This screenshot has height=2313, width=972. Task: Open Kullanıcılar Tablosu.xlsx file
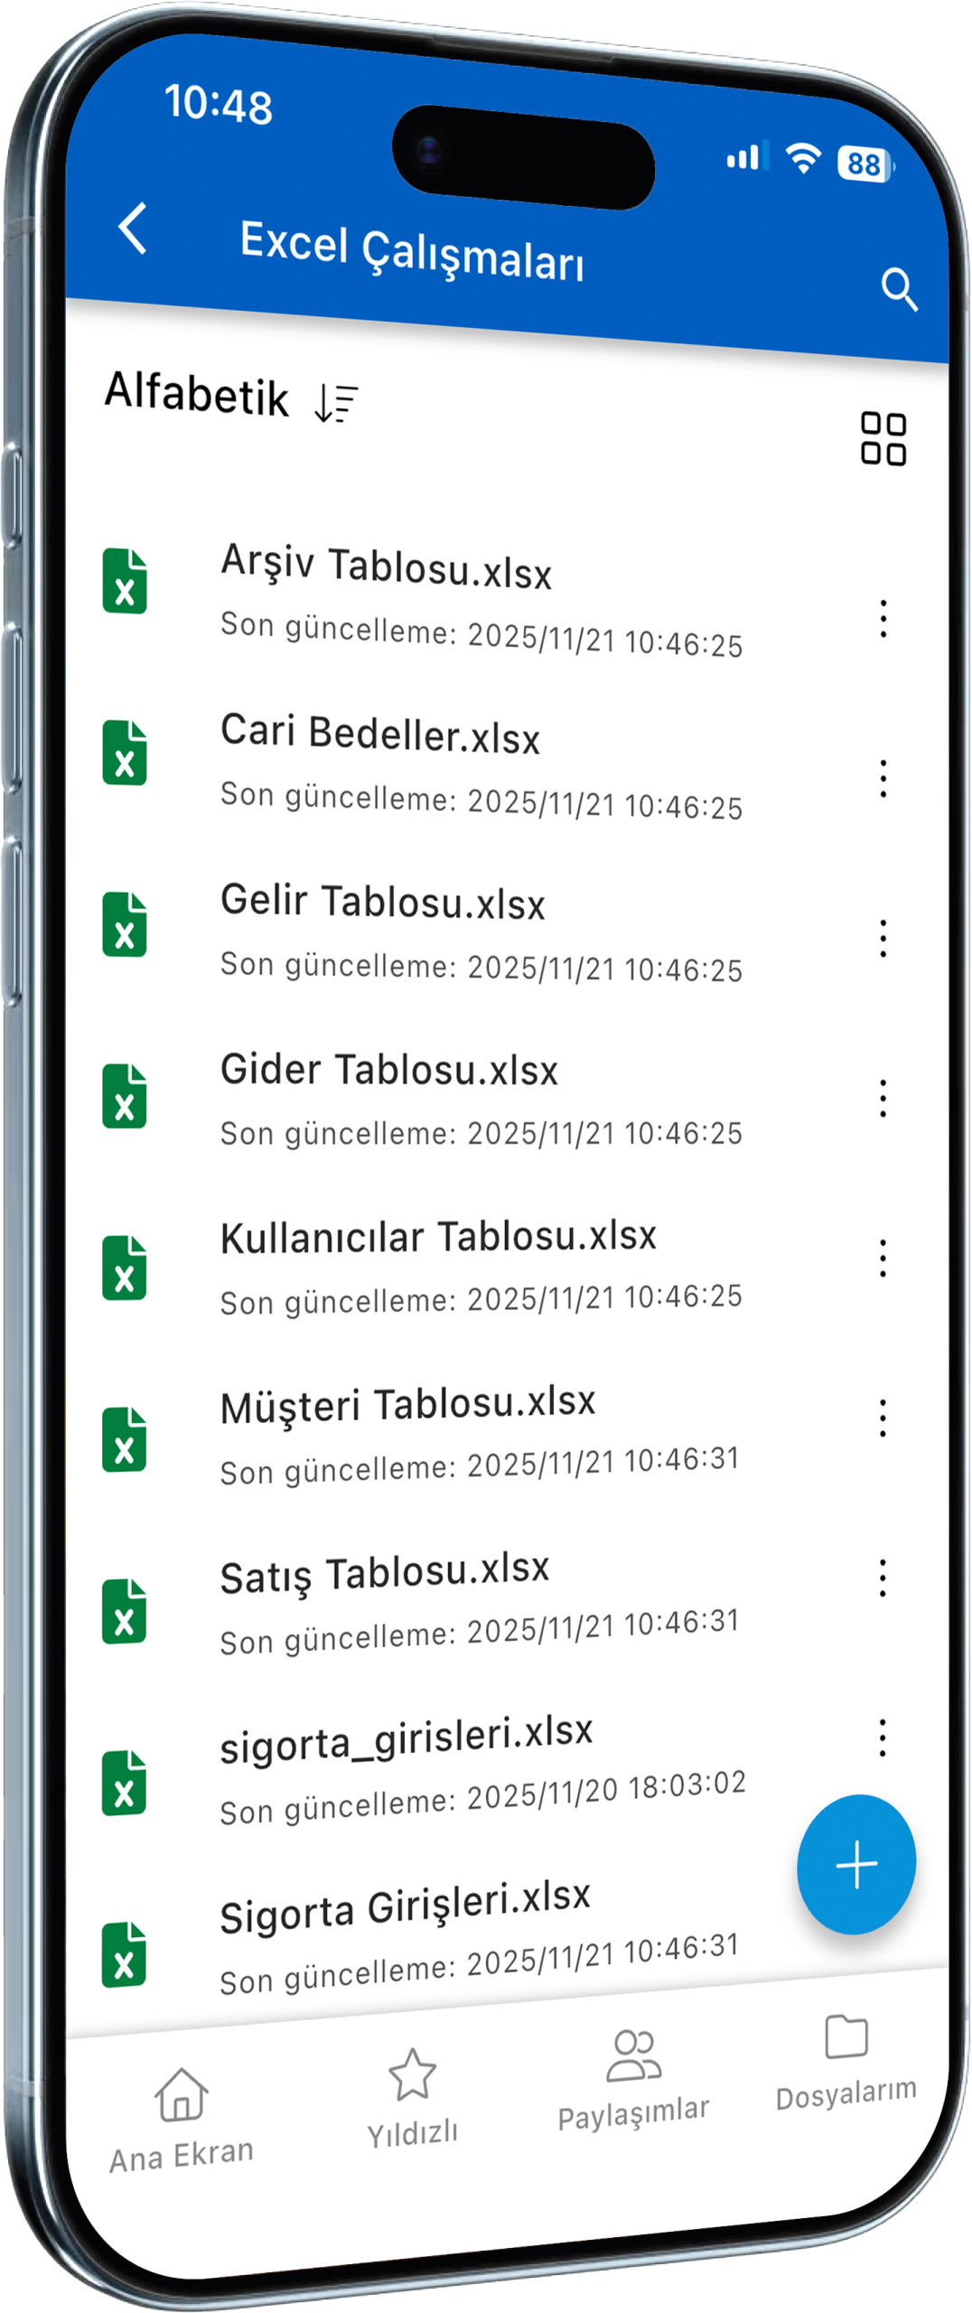438,1238
